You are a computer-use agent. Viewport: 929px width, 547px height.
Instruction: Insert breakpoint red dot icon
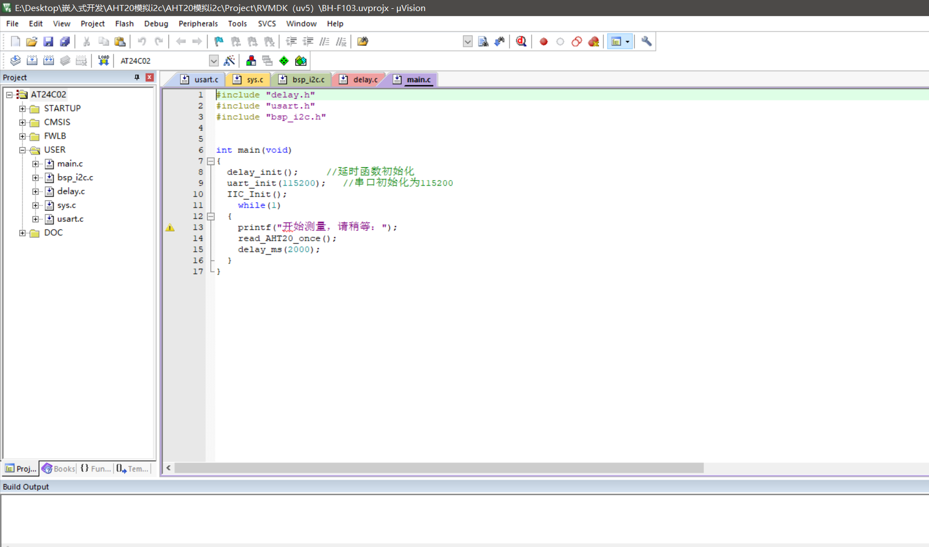coord(544,41)
